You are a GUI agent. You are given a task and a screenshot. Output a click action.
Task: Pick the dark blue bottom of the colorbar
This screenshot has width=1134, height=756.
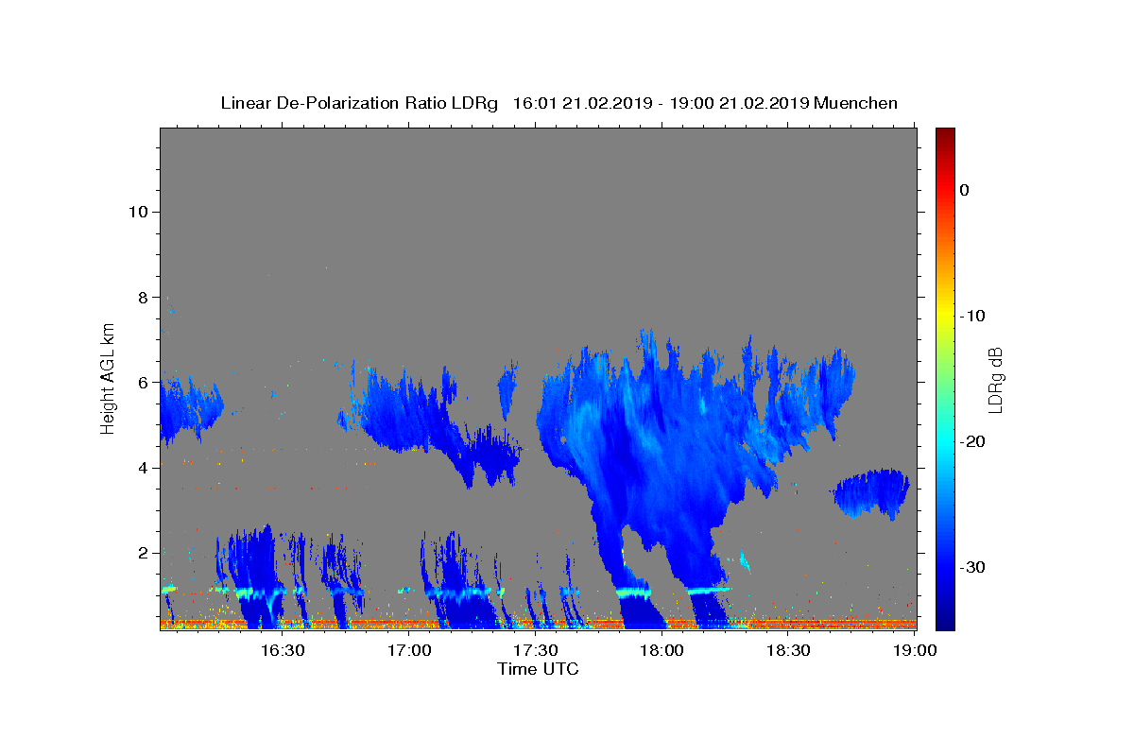[945, 620]
